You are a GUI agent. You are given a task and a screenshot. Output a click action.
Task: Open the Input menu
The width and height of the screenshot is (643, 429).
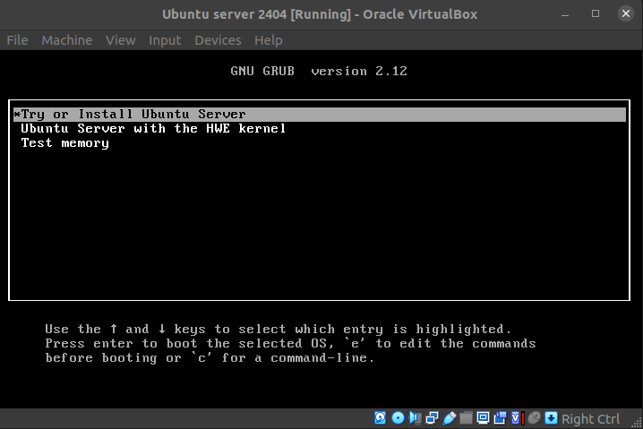click(x=165, y=40)
